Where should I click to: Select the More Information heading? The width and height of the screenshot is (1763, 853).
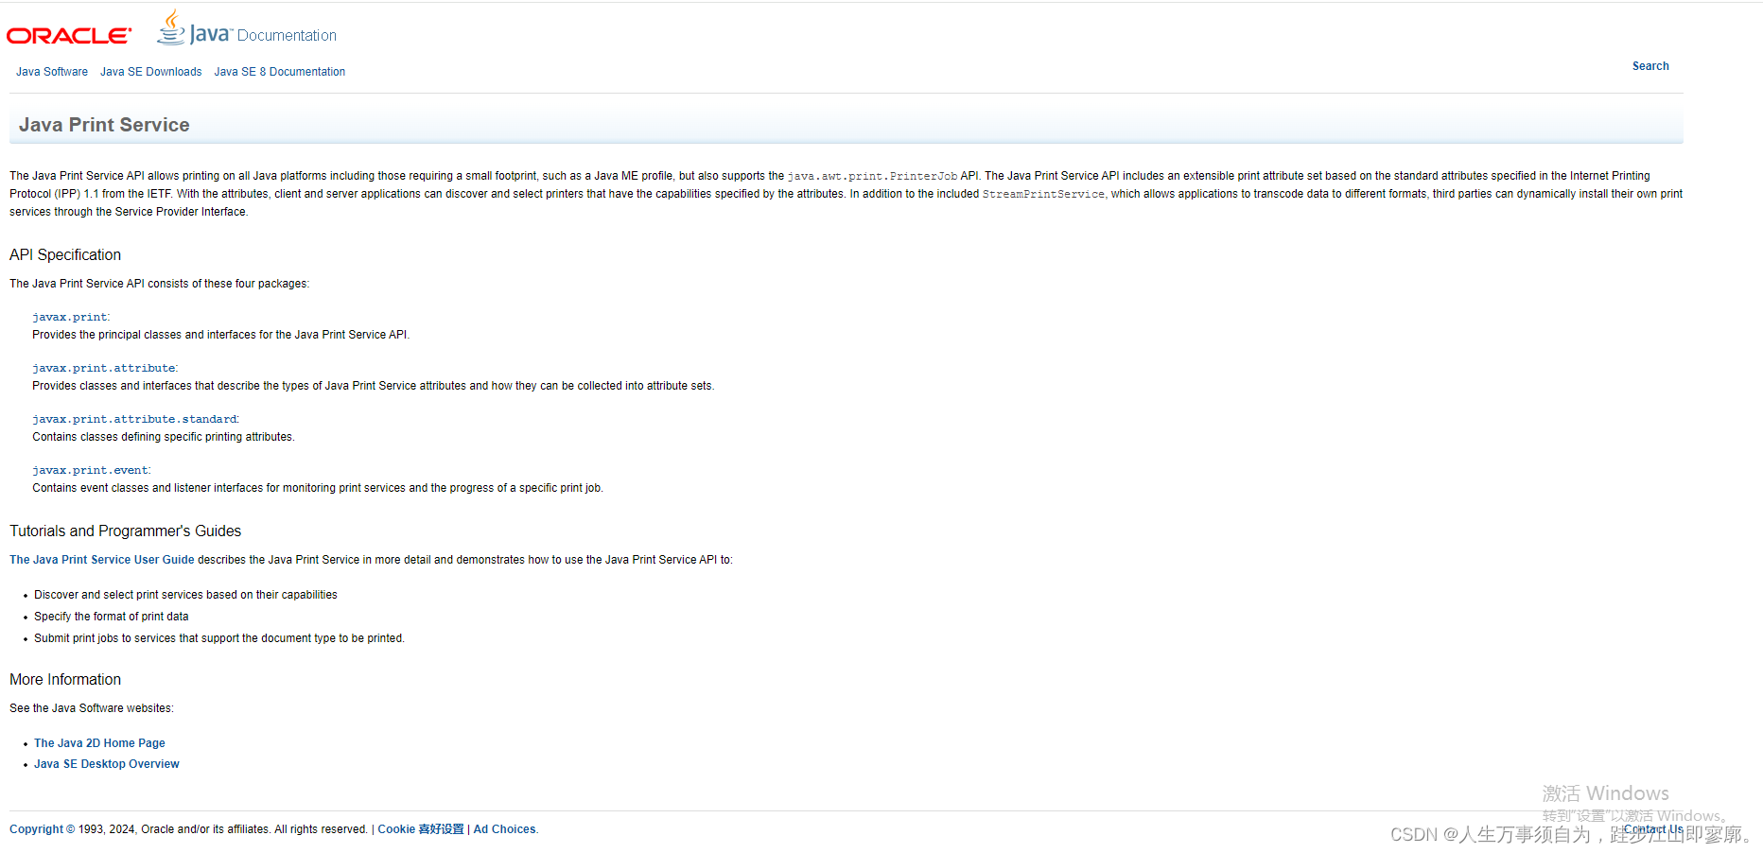pos(65,680)
